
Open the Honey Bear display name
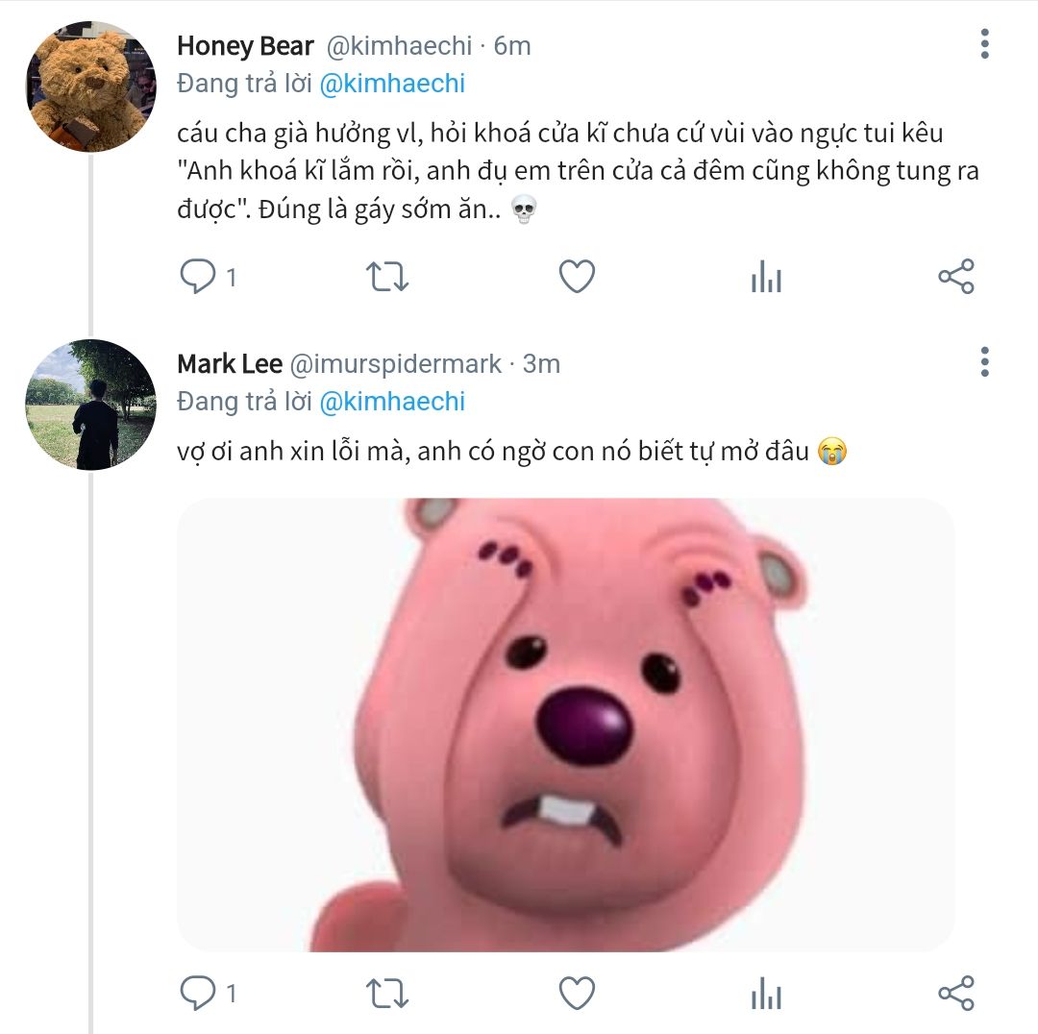245,45
